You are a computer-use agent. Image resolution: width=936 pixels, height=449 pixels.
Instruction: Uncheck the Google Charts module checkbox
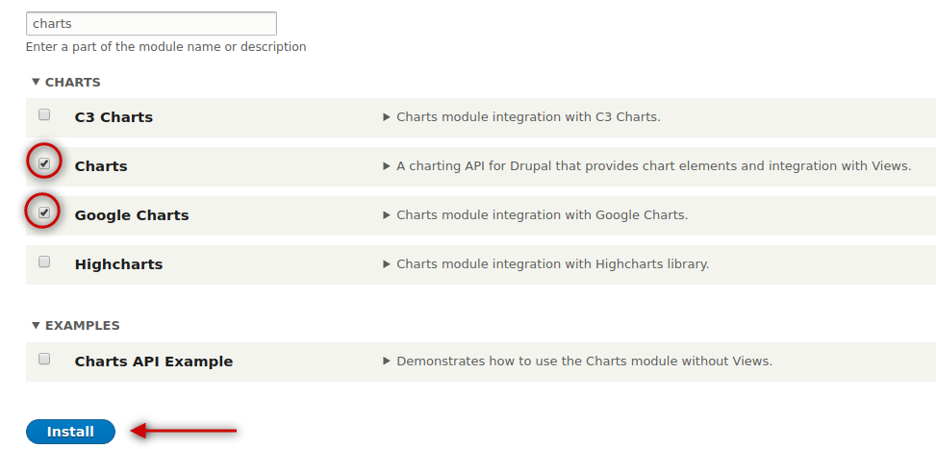coord(44,212)
